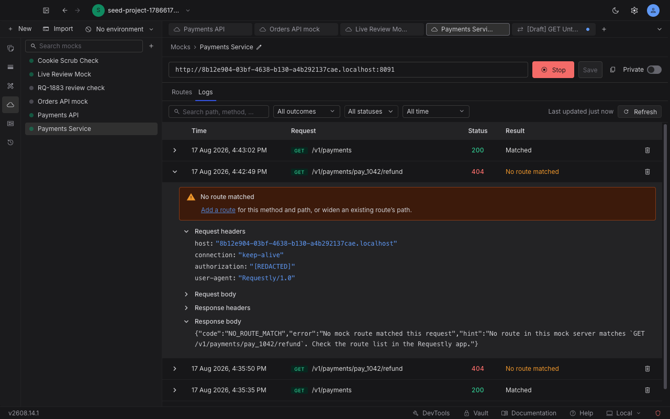The image size is (670, 419).
Task: Delete the 4:35:50 PM log entry
Action: click(x=647, y=369)
